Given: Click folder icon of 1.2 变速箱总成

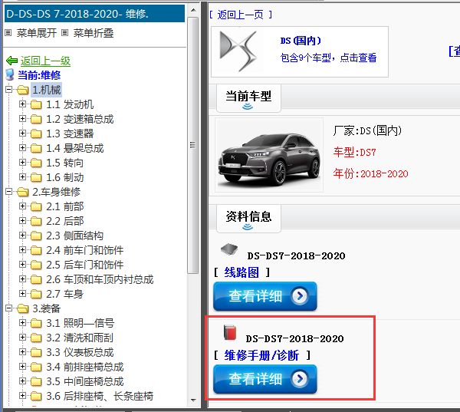Looking at the screenshot, I should [36, 119].
